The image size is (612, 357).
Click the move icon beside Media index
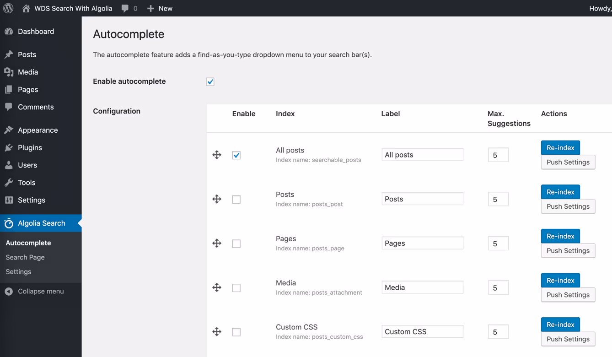217,287
